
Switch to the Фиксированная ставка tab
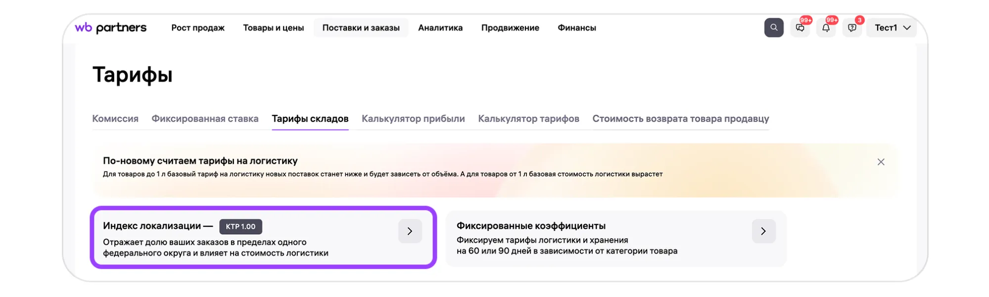tap(205, 119)
